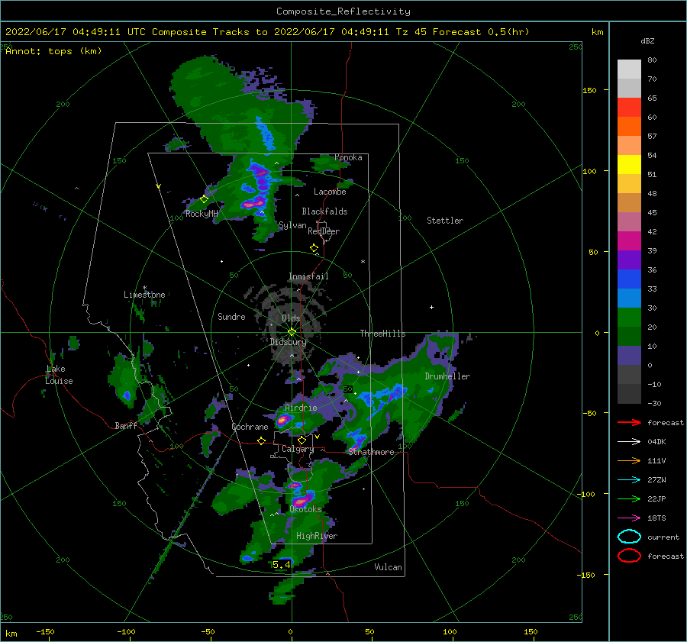Click the red forecast arrow legend icon

click(x=629, y=422)
